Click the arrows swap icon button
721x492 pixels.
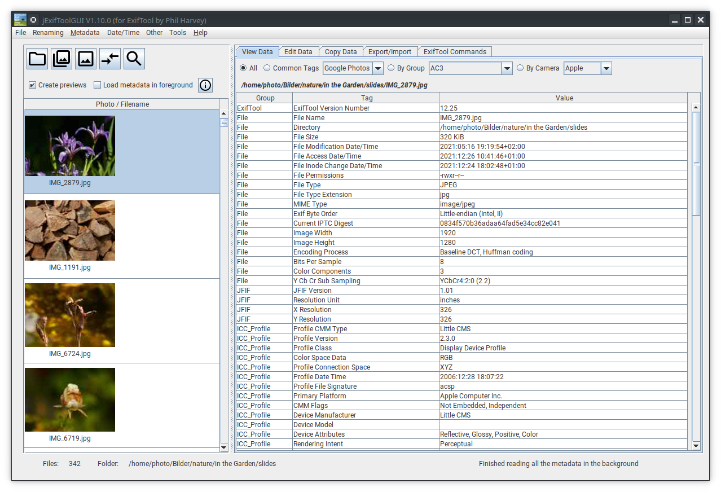[x=110, y=59]
